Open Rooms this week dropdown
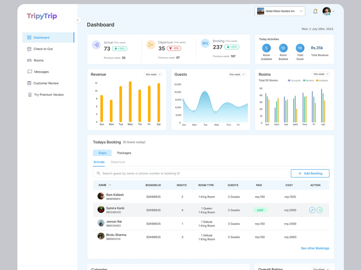This screenshot has height=270, width=361. (x=321, y=74)
